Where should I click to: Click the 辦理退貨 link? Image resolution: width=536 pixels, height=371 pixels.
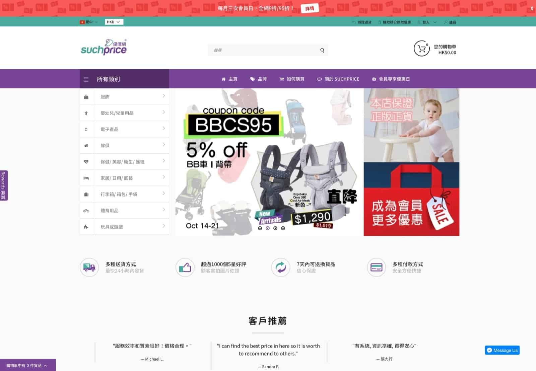tap(364, 22)
